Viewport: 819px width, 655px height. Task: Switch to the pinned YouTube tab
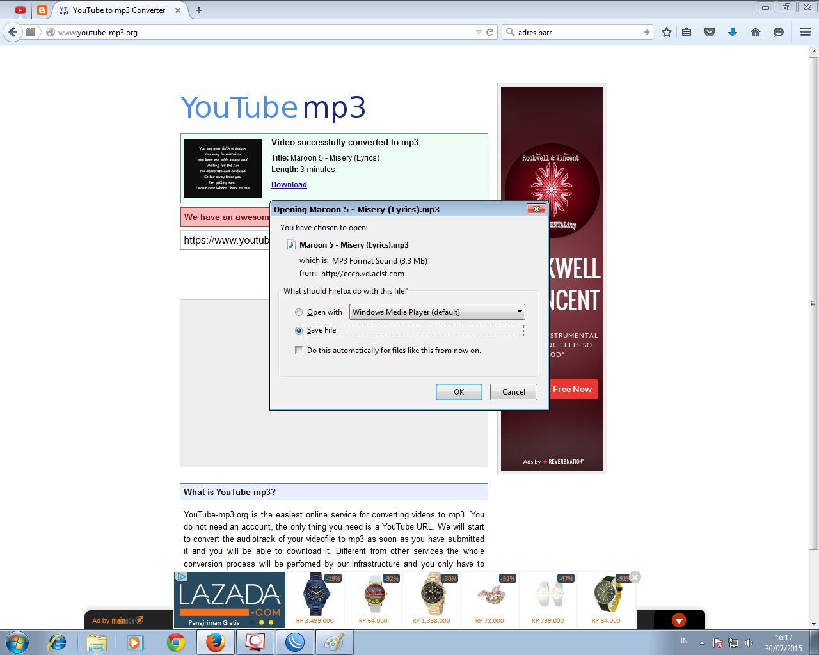click(x=20, y=10)
